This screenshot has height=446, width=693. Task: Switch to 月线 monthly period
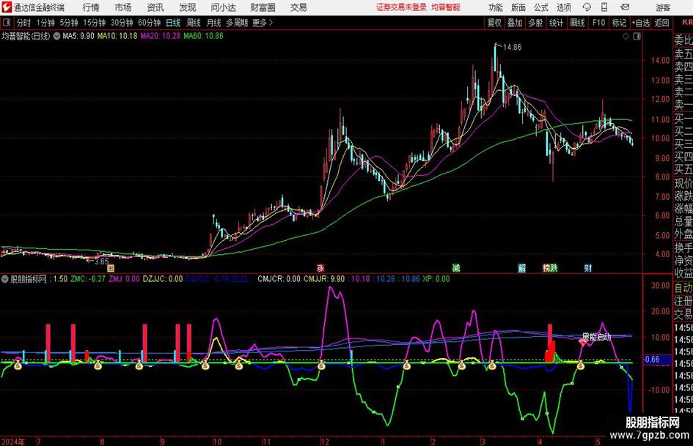(214, 23)
